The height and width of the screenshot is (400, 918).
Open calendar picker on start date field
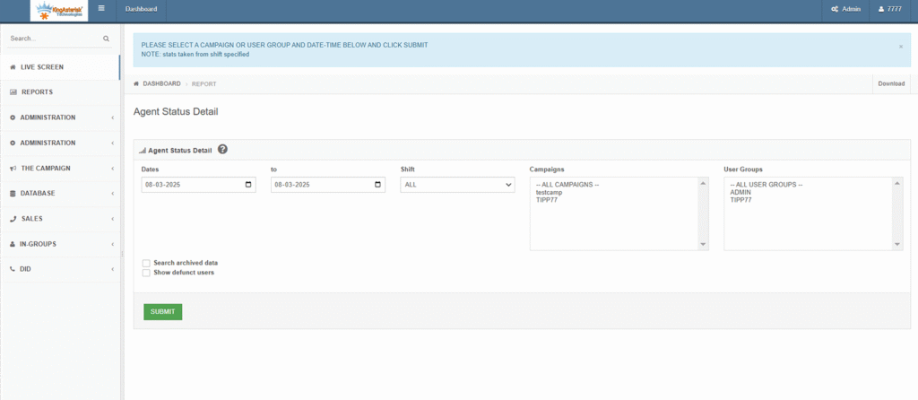(248, 185)
